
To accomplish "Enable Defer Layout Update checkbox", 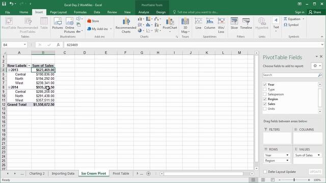I will (x=265, y=172).
